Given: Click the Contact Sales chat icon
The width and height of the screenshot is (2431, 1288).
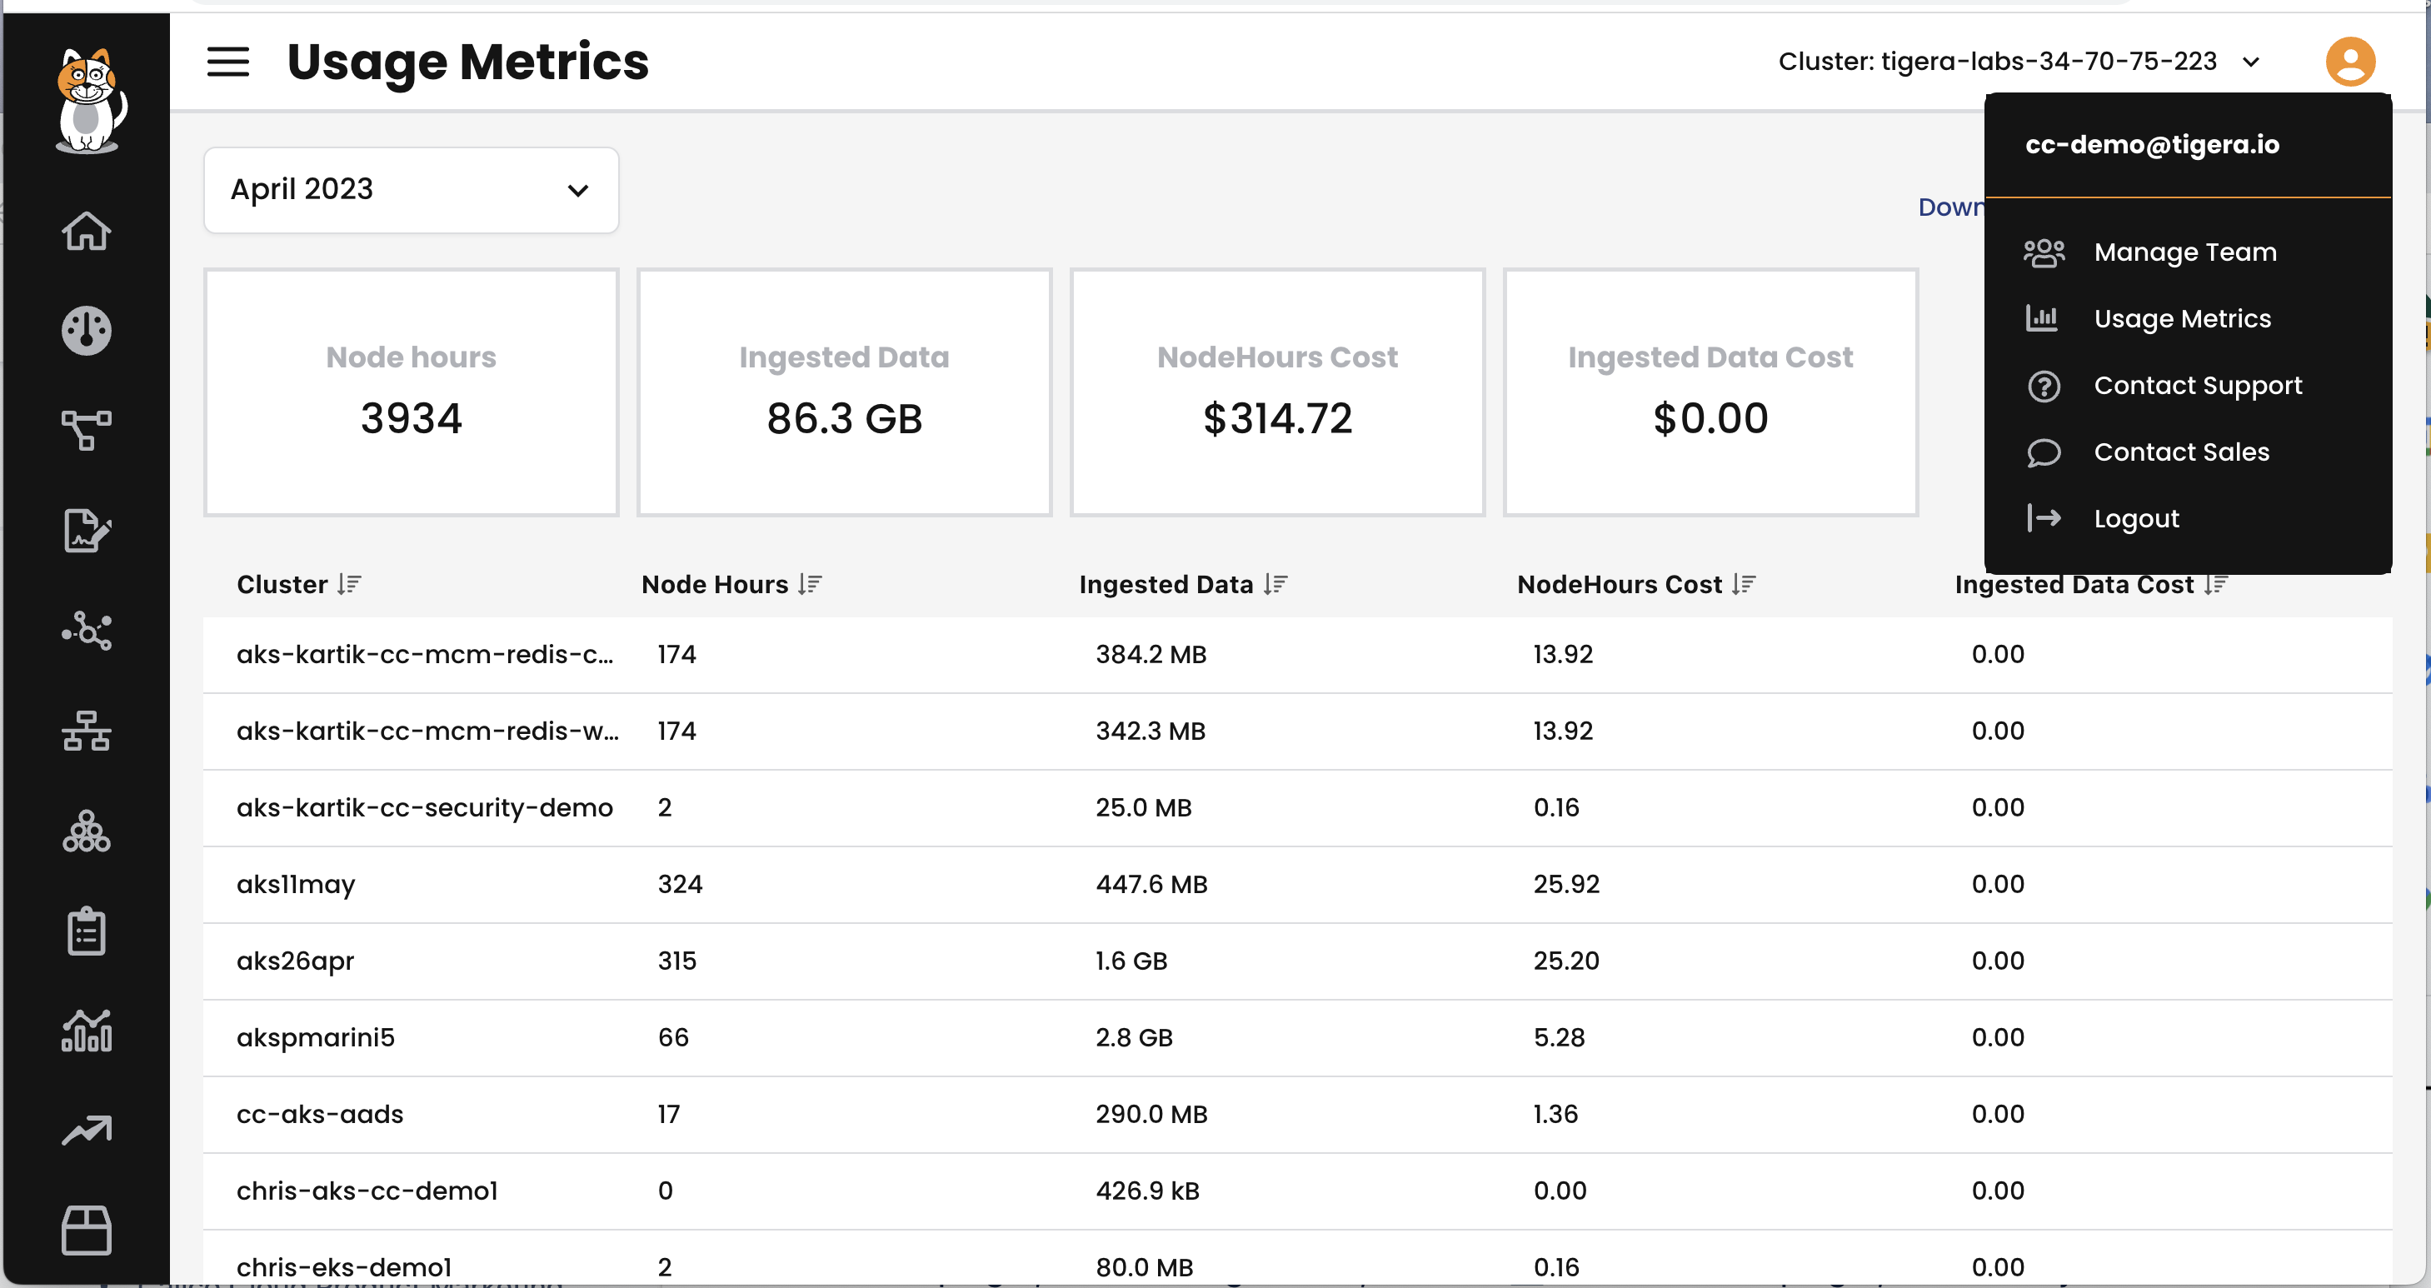Looking at the screenshot, I should tap(2044, 453).
